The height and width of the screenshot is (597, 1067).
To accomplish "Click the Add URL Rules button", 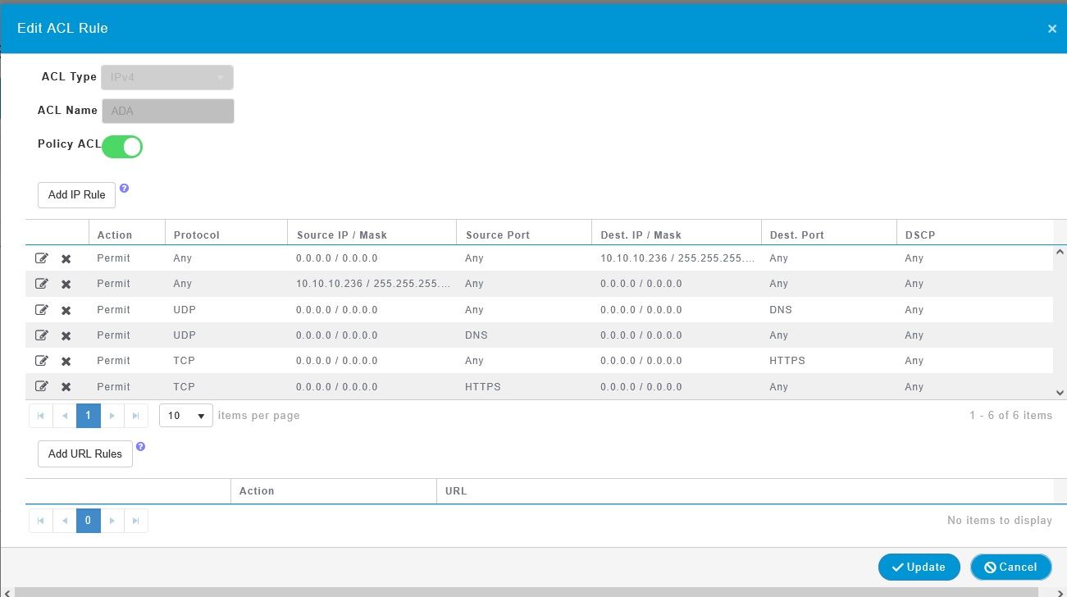I will coord(84,453).
